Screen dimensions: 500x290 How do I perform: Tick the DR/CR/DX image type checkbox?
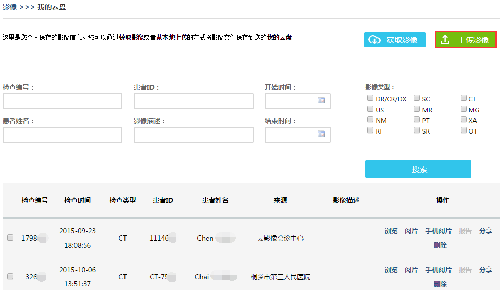370,98
